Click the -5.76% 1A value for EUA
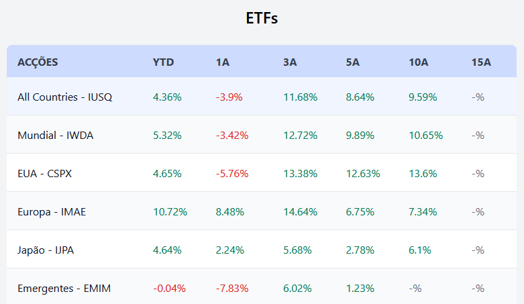Screen dimensions: 524x304 coord(232,173)
